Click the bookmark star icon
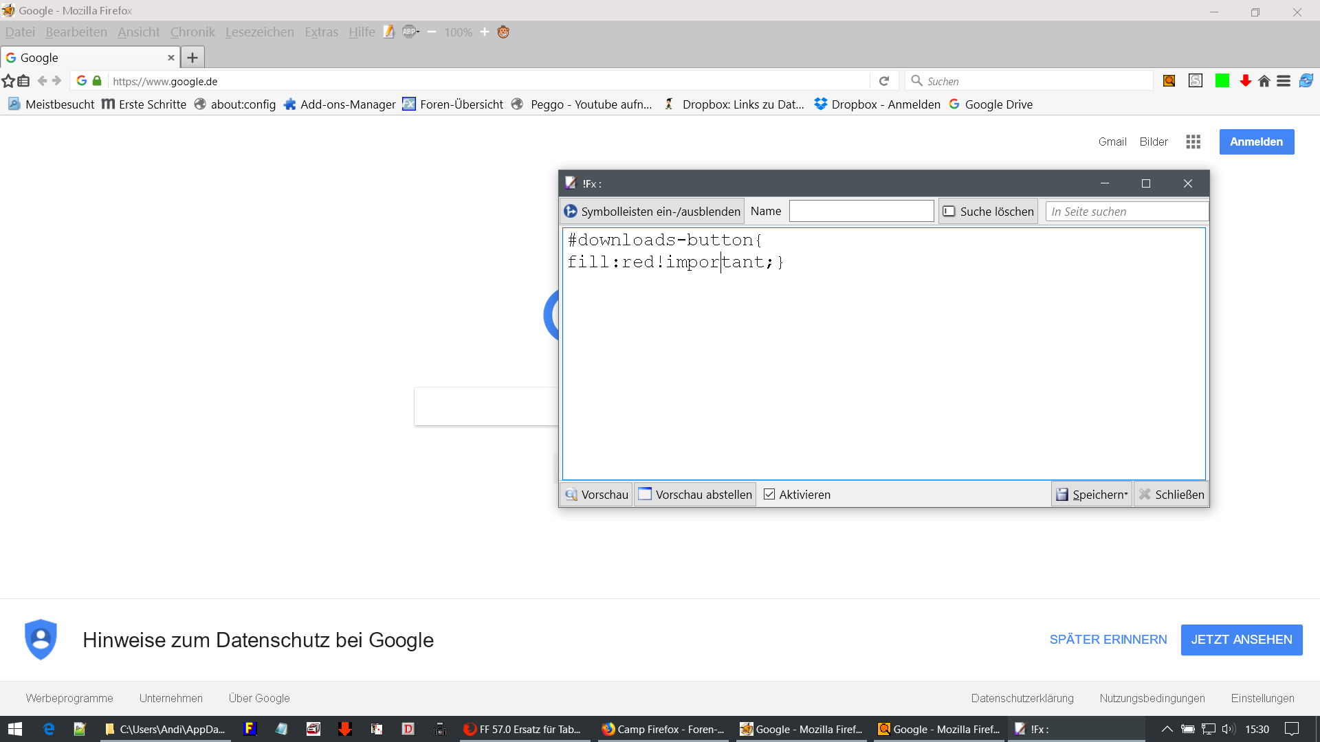The width and height of the screenshot is (1320, 742). [x=8, y=81]
